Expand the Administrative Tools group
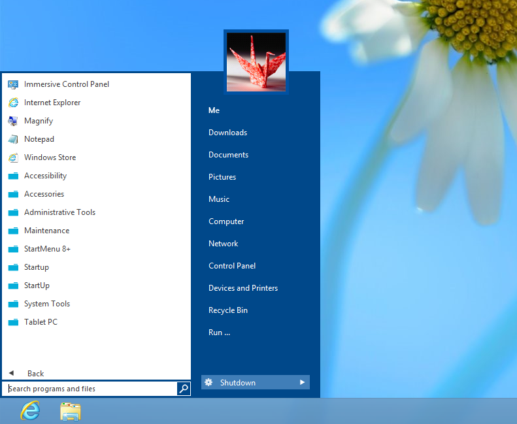 pos(59,212)
